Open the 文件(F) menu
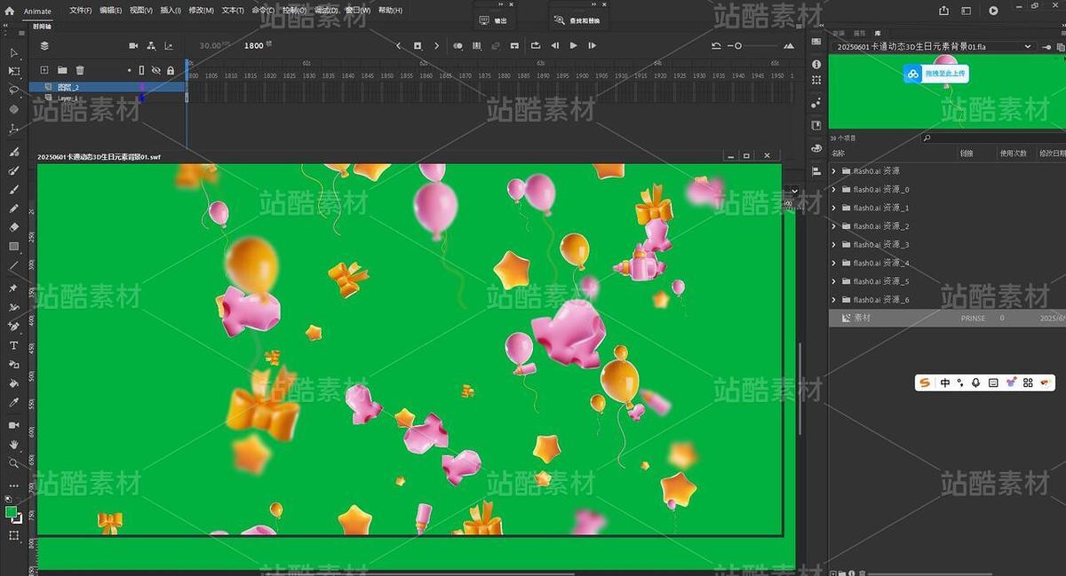Image resolution: width=1066 pixels, height=576 pixels. (x=76, y=10)
